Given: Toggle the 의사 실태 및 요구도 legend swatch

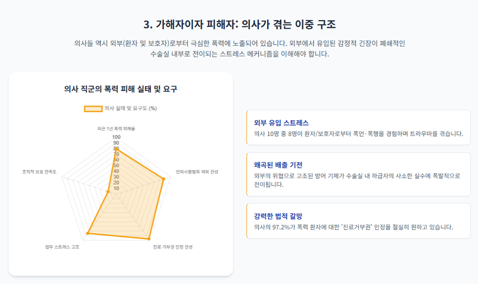Looking at the screenshot, I should 93,109.
